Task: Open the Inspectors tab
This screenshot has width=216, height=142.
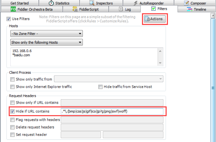Action: [x=101, y=3]
